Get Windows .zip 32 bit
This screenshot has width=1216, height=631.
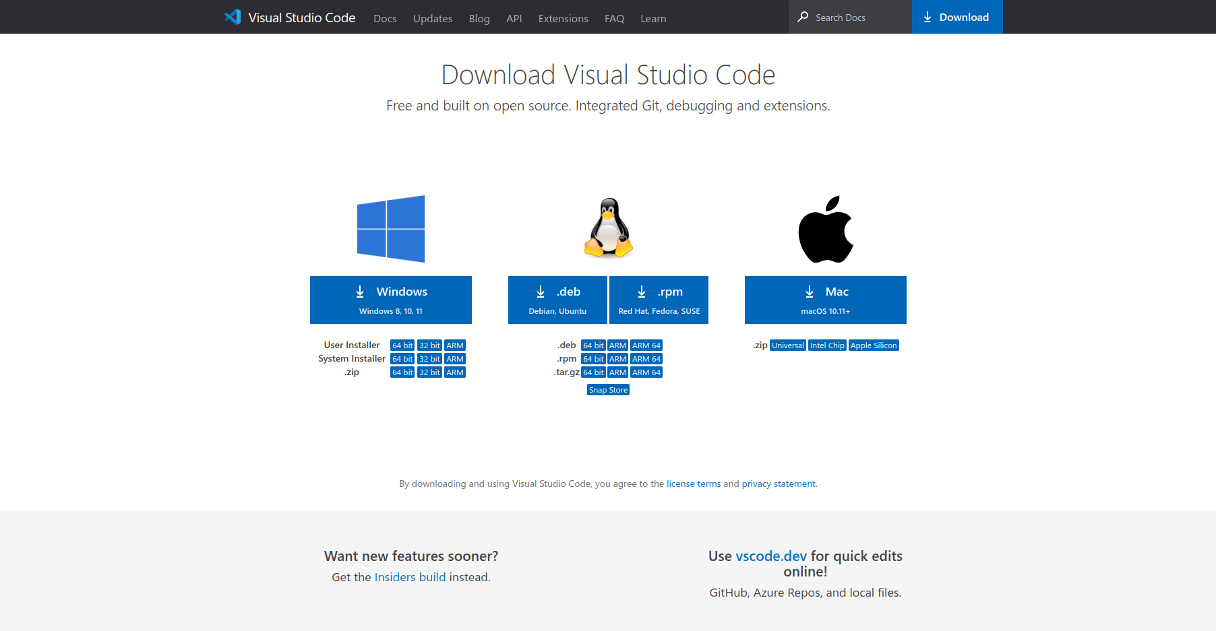click(x=429, y=372)
